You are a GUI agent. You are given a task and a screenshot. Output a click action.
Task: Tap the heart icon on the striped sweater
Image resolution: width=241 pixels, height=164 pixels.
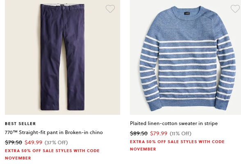[x=235, y=9]
